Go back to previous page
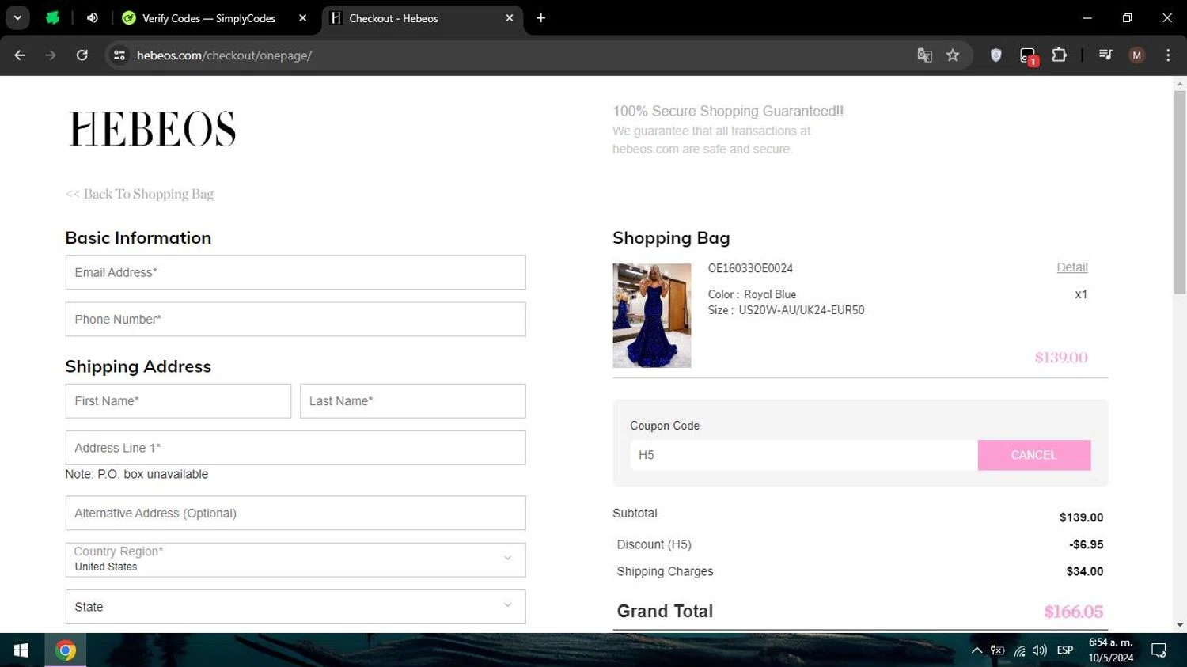The image size is (1187, 667). [x=20, y=55]
